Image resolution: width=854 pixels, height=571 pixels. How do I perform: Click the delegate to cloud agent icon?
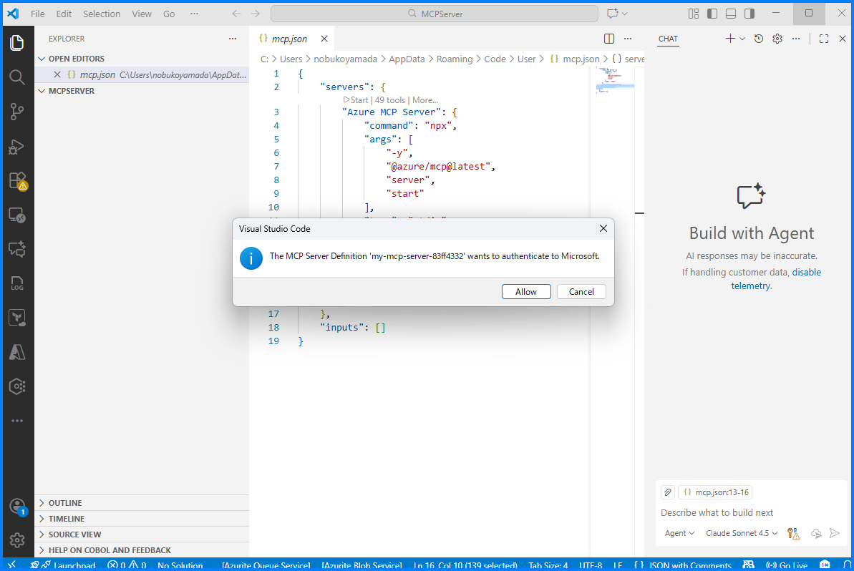tap(816, 534)
